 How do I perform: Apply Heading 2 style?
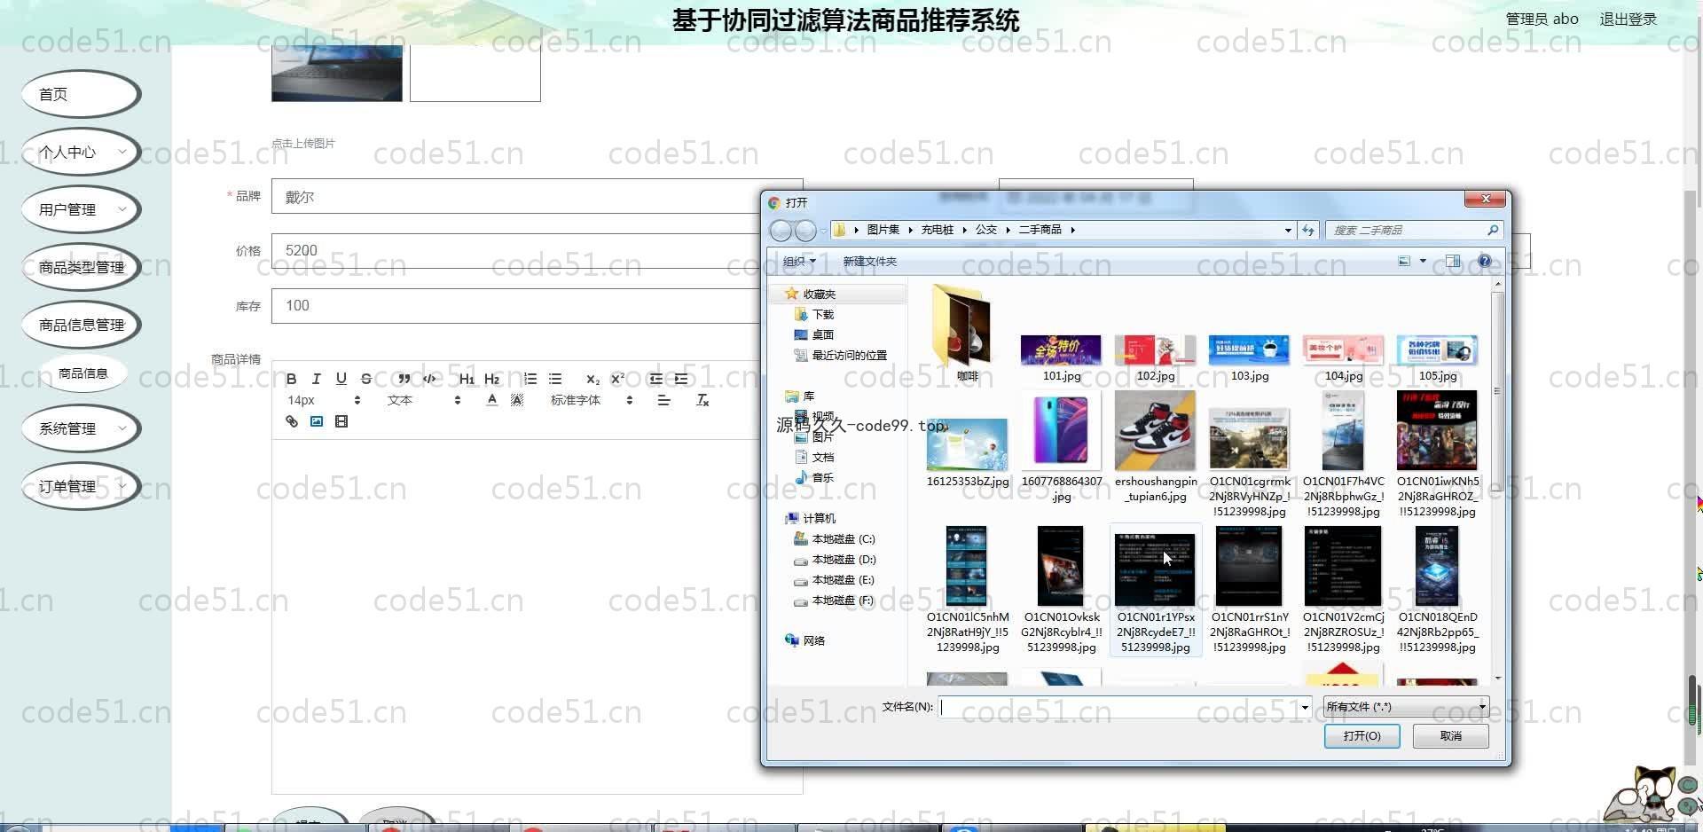click(x=492, y=379)
